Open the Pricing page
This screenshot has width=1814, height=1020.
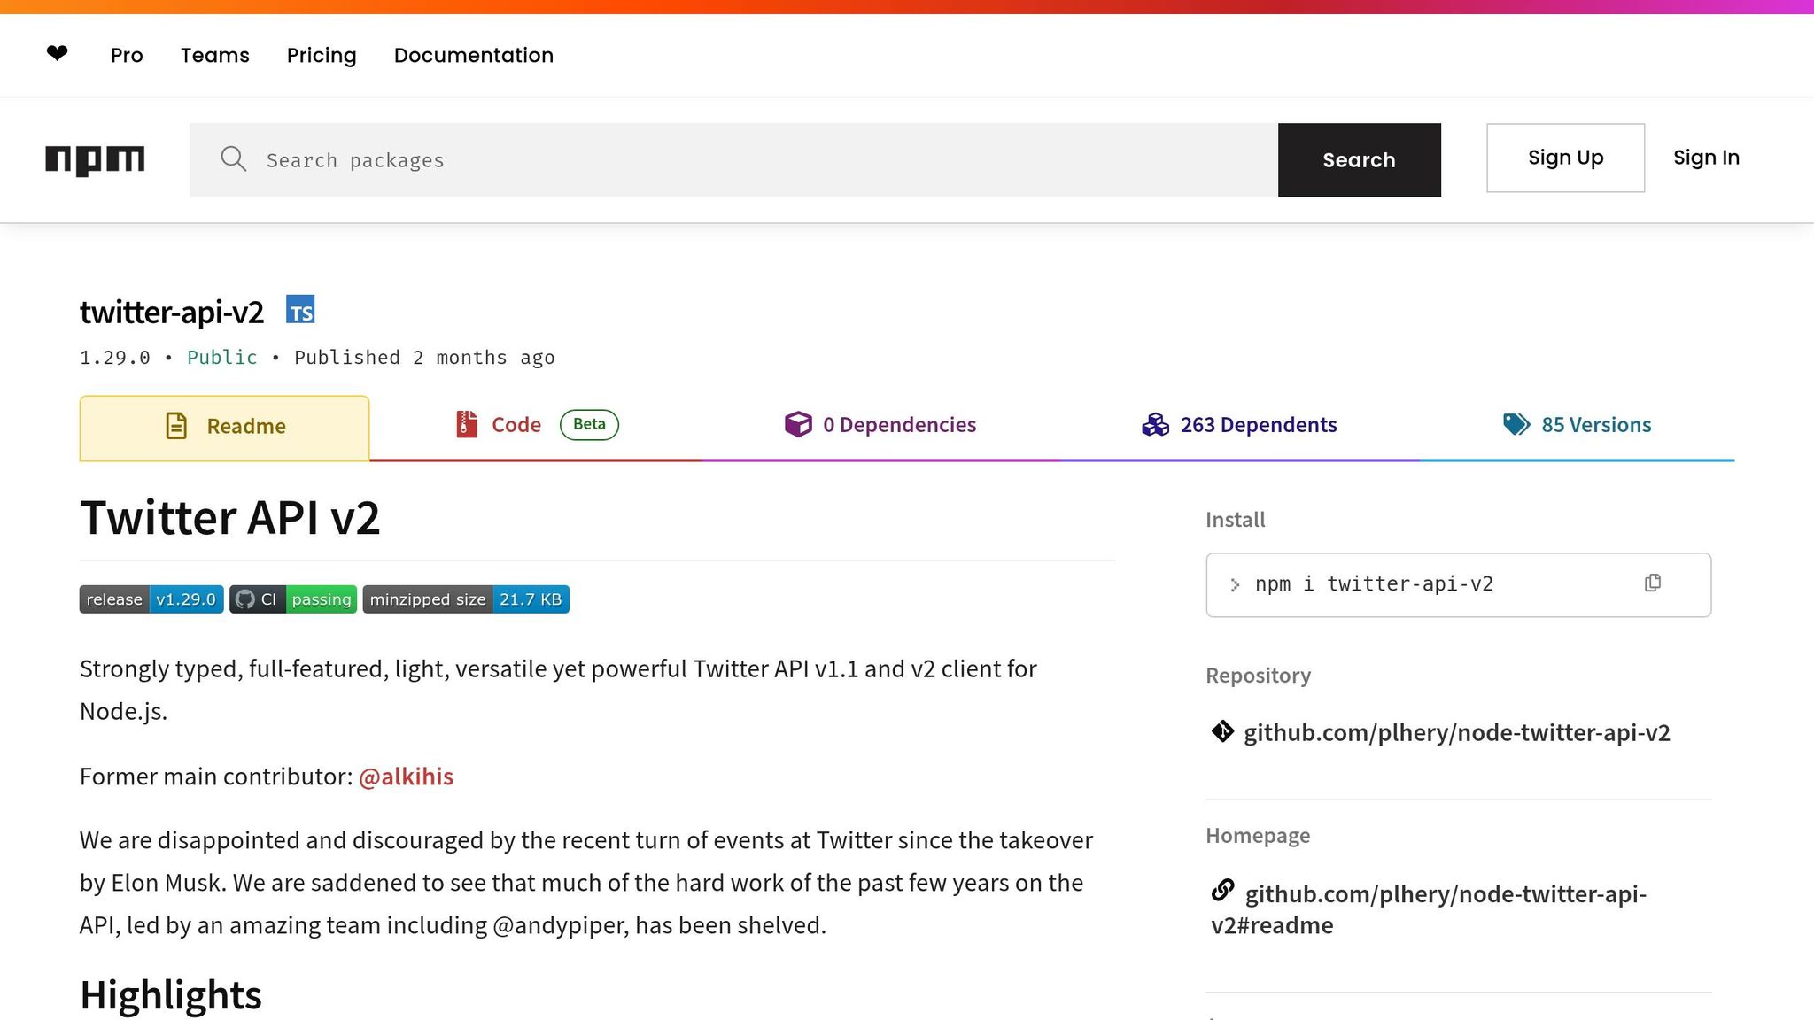[321, 55]
